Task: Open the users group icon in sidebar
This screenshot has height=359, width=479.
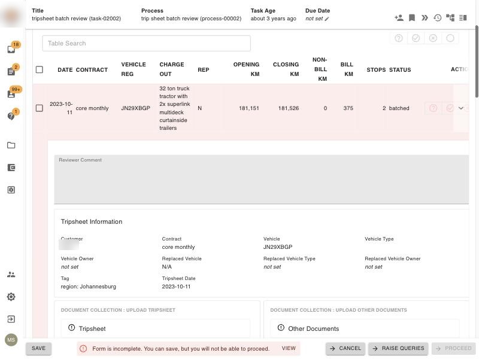Action: click(11, 275)
